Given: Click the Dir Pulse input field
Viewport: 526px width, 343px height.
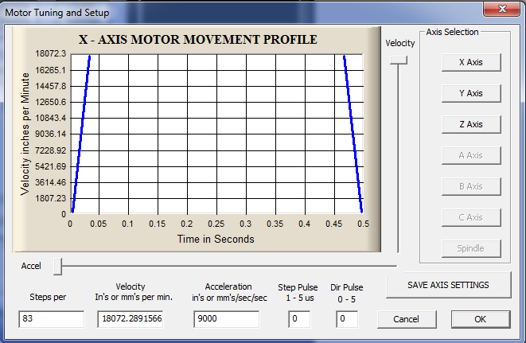Looking at the screenshot, I should tap(347, 319).
